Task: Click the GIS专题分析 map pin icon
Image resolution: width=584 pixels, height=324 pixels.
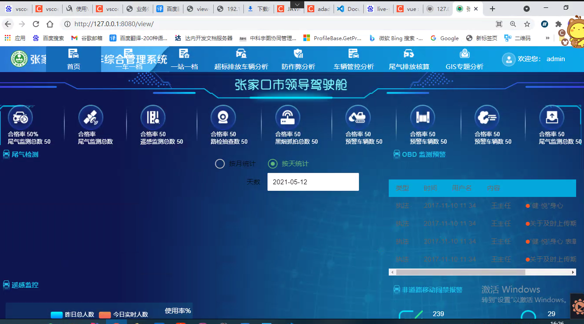Action: [x=464, y=53]
